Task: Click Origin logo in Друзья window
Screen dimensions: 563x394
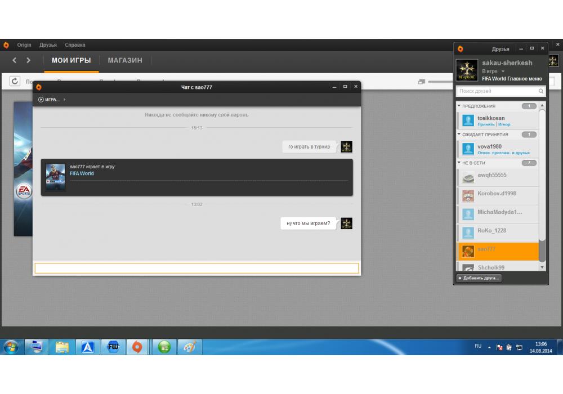Action: pos(461,49)
